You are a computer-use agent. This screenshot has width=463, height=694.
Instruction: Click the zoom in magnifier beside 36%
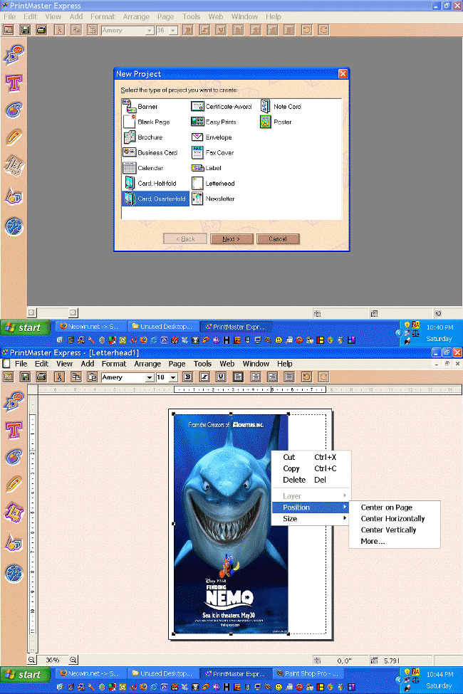coord(73,659)
